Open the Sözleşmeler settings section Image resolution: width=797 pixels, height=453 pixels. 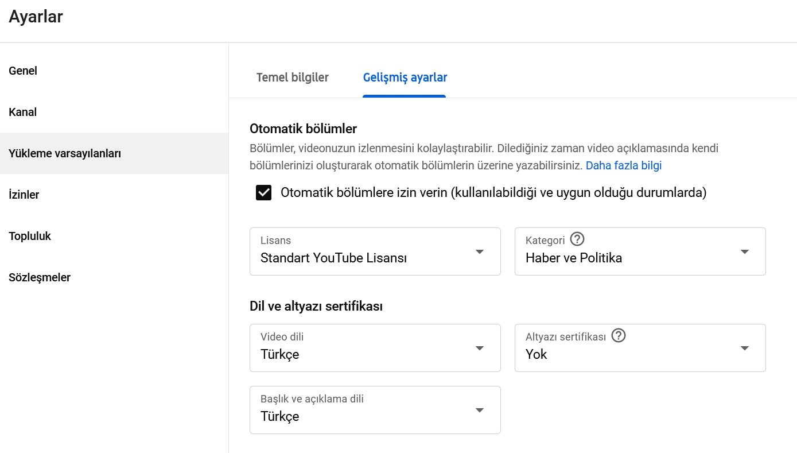(x=40, y=277)
